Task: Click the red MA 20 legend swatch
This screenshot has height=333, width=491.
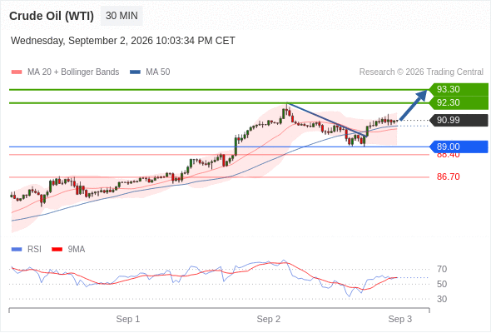Action: coord(17,72)
